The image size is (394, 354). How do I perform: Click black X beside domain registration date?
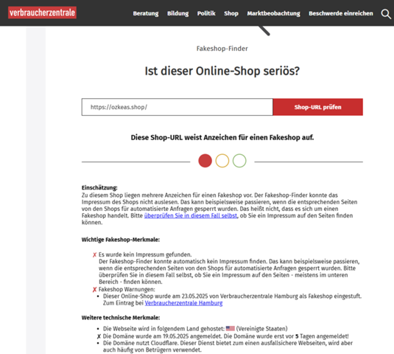click(99, 336)
